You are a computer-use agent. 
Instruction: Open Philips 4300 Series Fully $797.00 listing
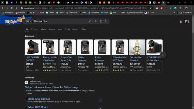tap(68, 56)
